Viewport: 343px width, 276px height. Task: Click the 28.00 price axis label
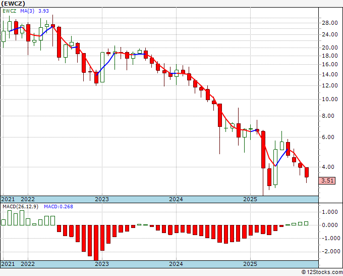tap(330, 23)
